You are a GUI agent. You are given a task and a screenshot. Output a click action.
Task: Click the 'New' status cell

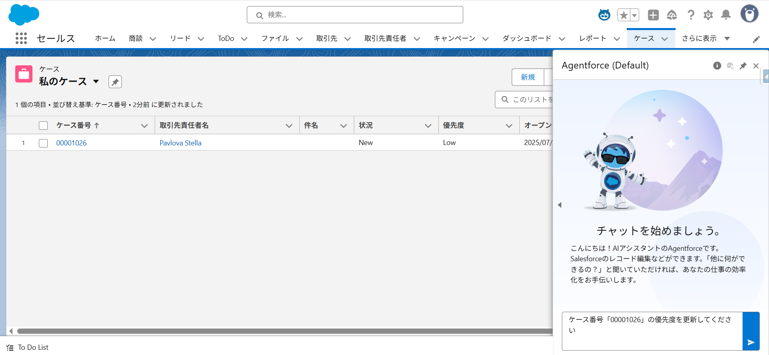(x=365, y=143)
